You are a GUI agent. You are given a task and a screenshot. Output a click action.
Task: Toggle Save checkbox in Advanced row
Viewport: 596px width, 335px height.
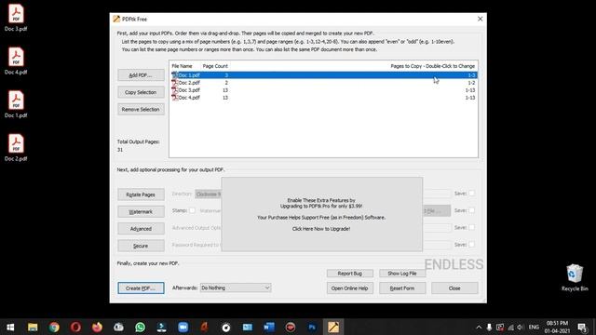[x=471, y=227]
